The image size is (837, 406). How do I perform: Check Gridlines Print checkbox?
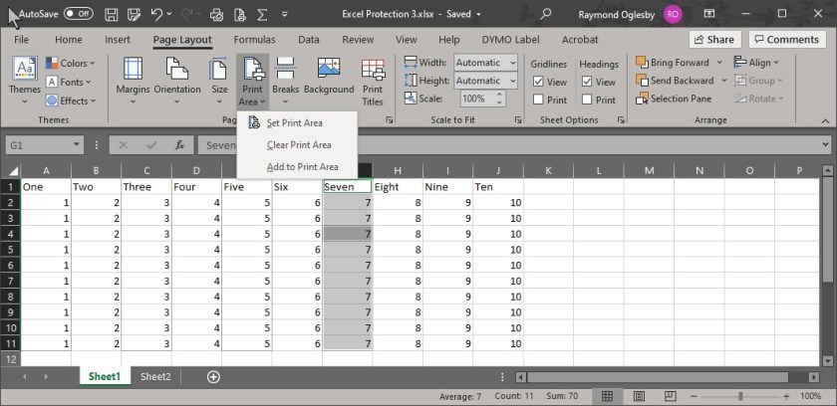[538, 100]
